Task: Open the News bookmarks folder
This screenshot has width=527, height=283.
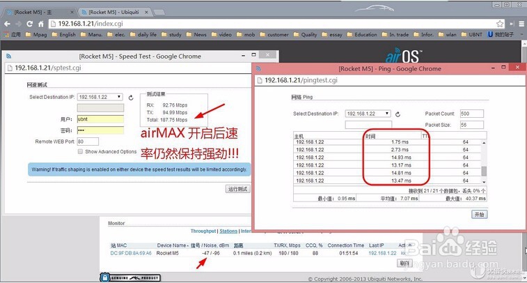Action: point(196,34)
